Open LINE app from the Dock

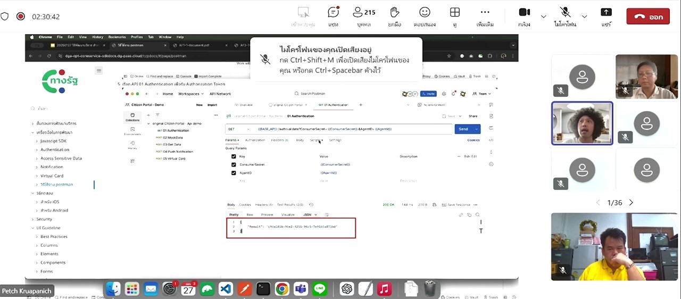[320, 289]
